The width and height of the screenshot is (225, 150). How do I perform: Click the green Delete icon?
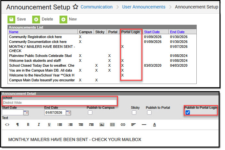click(36, 20)
